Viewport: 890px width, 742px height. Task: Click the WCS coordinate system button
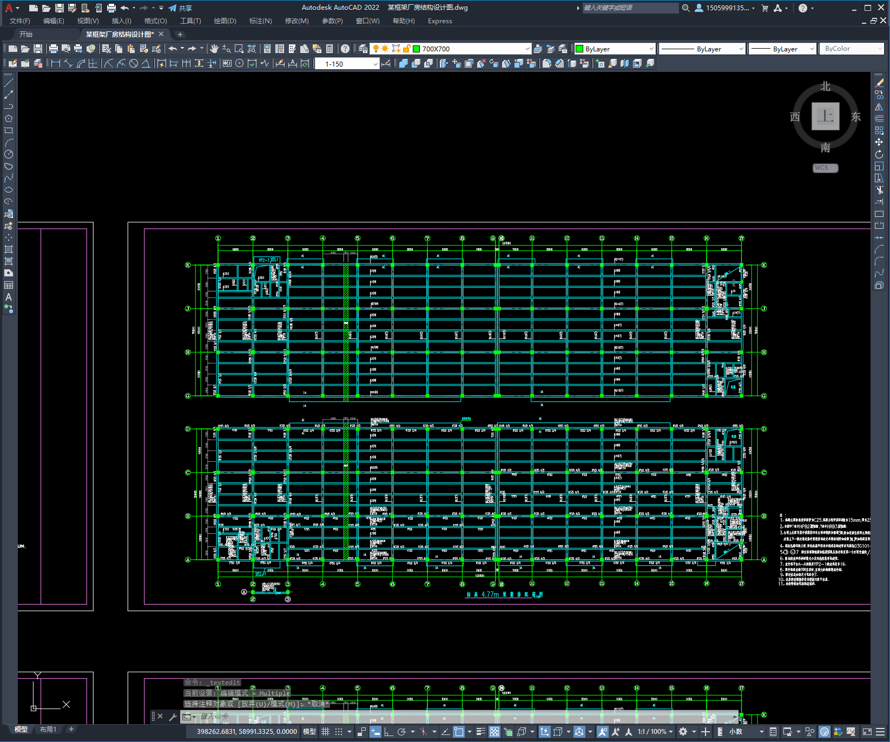[x=825, y=168]
